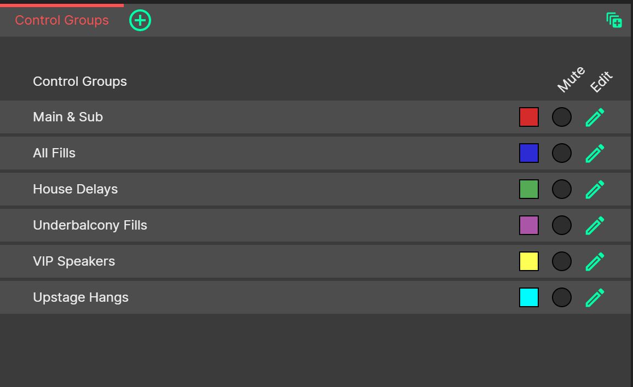Screen dimensions: 633x387
Task: Edit the Main & Sub control group
Action: pyautogui.click(x=594, y=117)
